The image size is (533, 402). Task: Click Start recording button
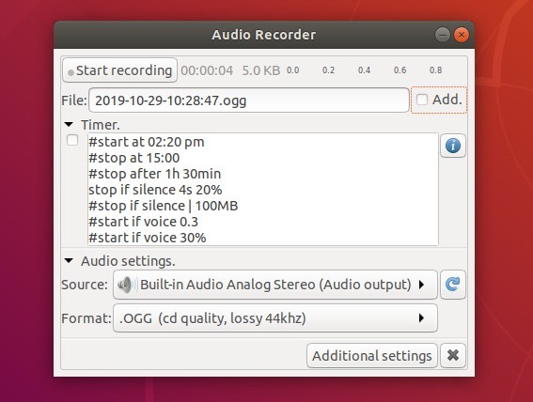pyautogui.click(x=119, y=70)
